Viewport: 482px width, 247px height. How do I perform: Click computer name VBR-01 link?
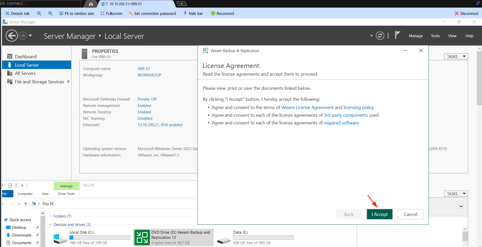tap(144, 69)
